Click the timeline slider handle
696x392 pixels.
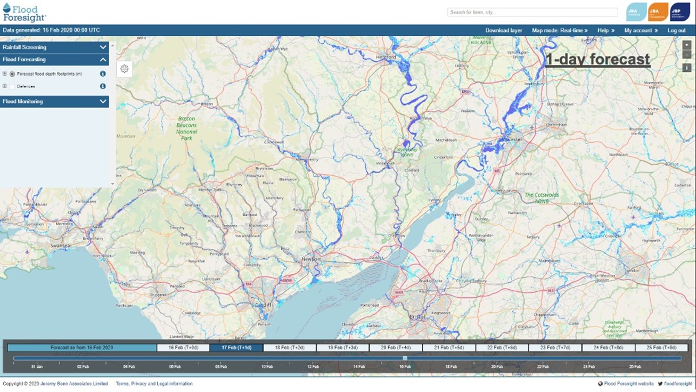(405, 358)
